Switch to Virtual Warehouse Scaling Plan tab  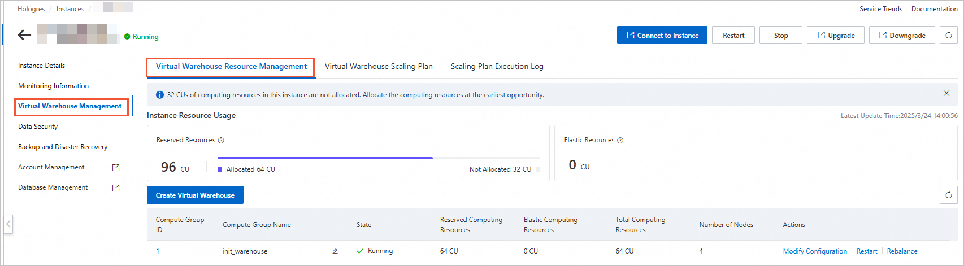click(379, 67)
